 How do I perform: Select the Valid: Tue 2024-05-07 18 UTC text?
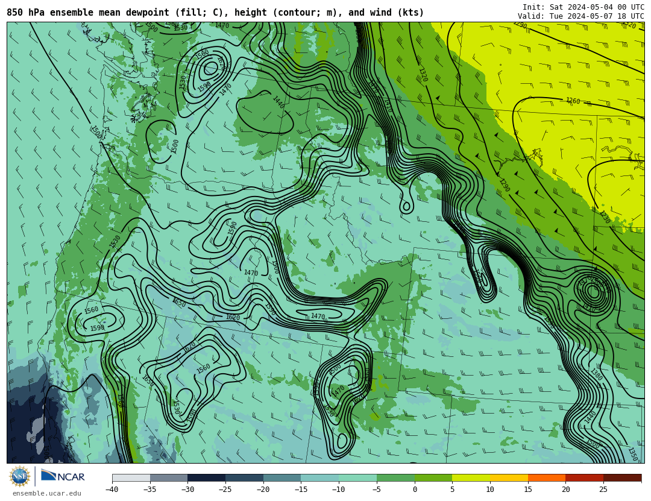coord(581,16)
